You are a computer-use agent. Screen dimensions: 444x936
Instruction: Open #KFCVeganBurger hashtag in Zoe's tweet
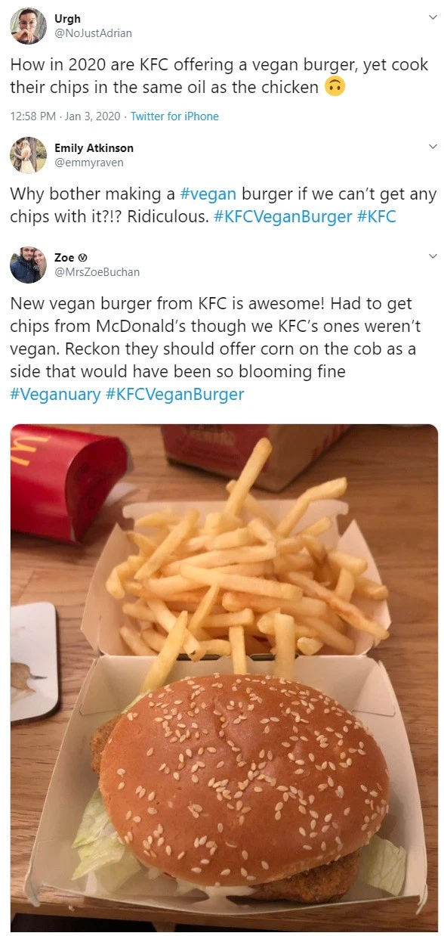click(x=175, y=395)
